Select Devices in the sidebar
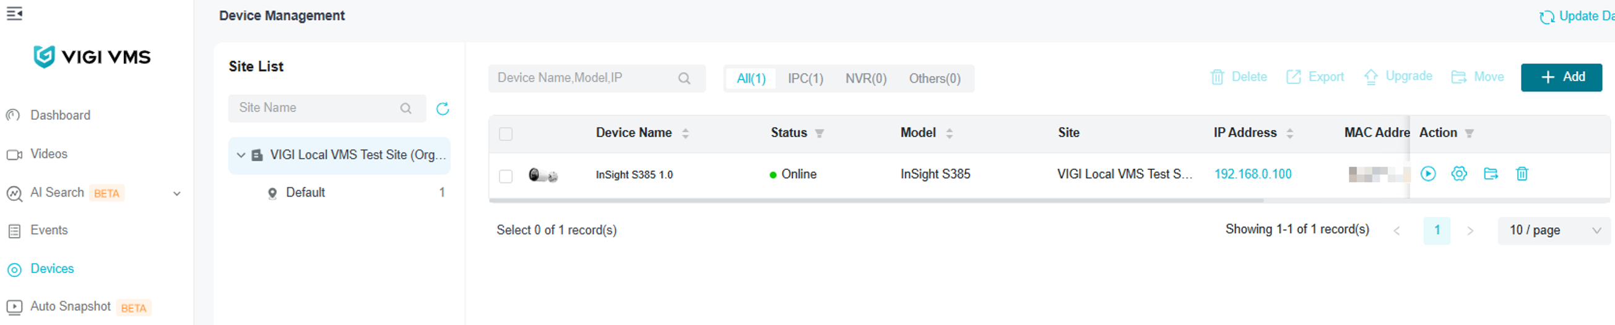Screen dimensions: 1615x325 click(x=52, y=269)
